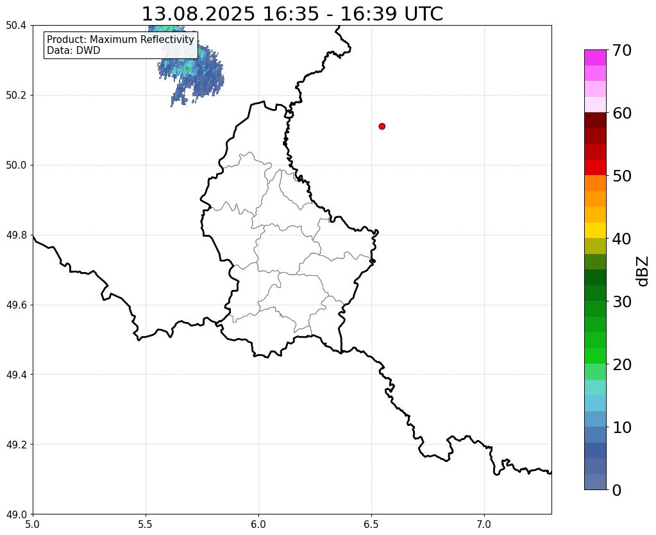Click latitude axis label 49.8

pos(16,235)
